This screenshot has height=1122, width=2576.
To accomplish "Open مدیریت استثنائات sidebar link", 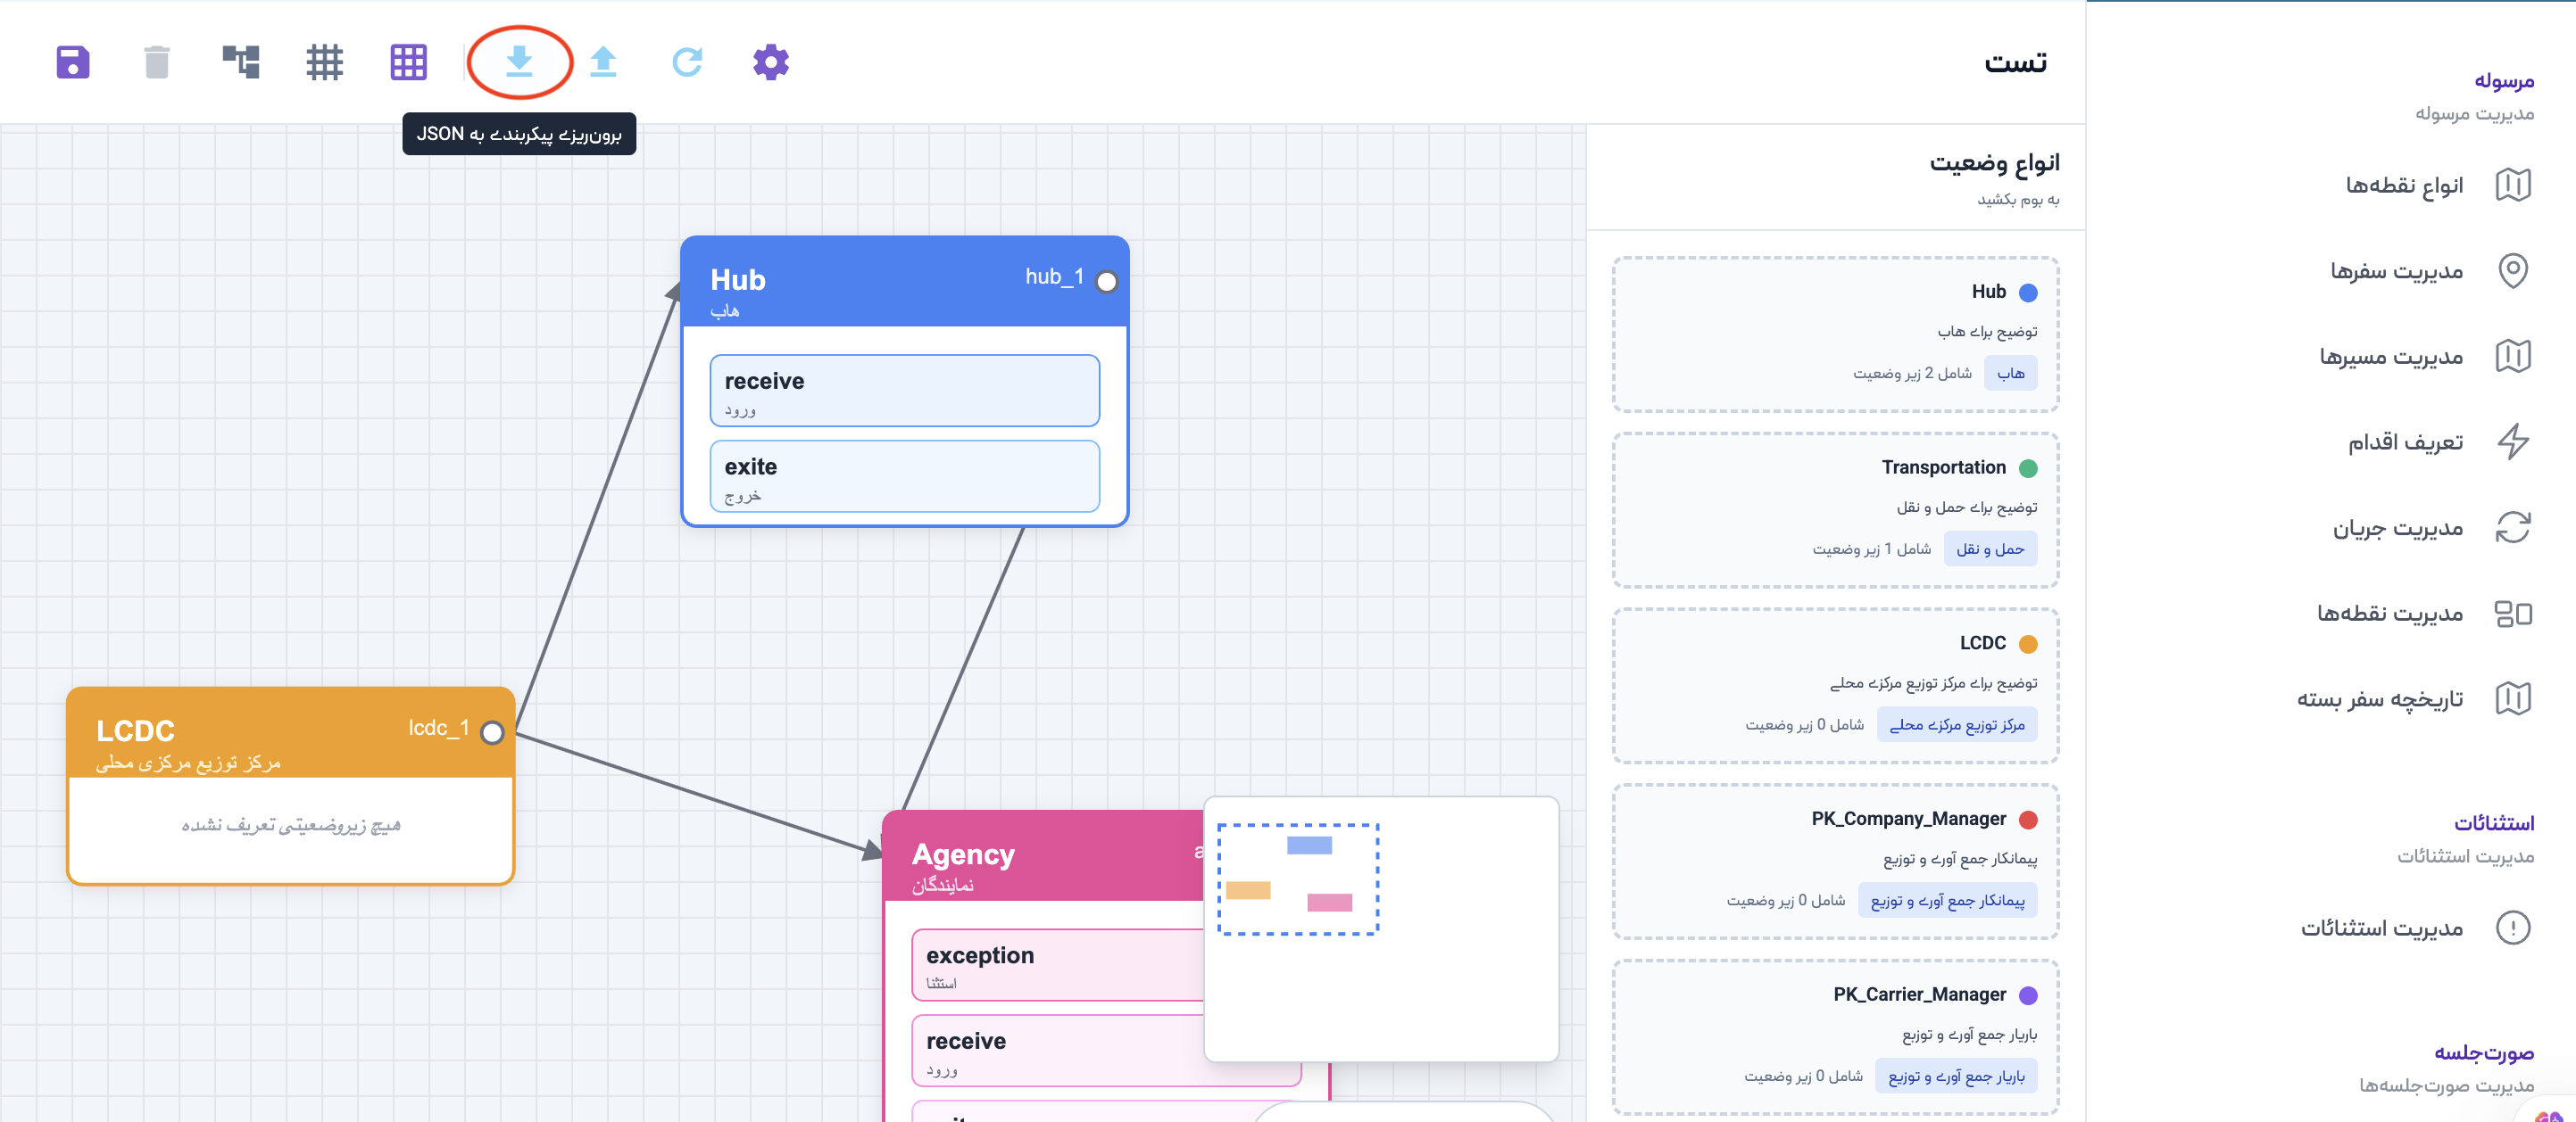I will (2381, 928).
